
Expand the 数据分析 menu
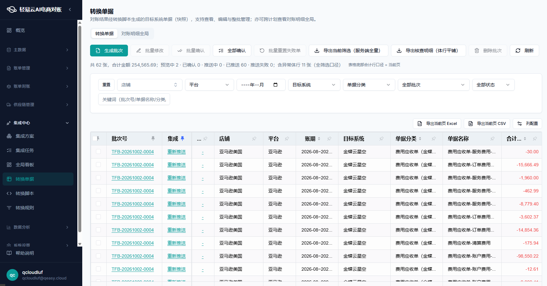tap(39, 227)
